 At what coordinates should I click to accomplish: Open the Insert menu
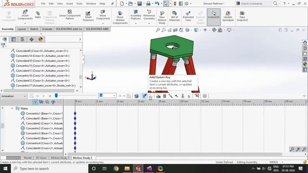point(69,3)
